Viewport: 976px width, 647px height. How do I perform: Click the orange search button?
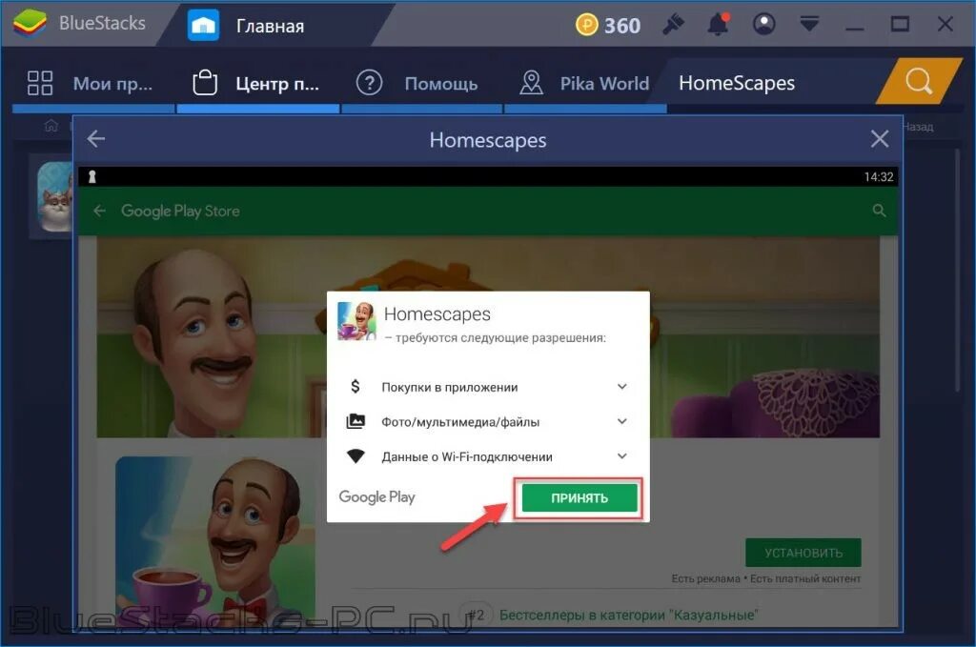pos(919,81)
